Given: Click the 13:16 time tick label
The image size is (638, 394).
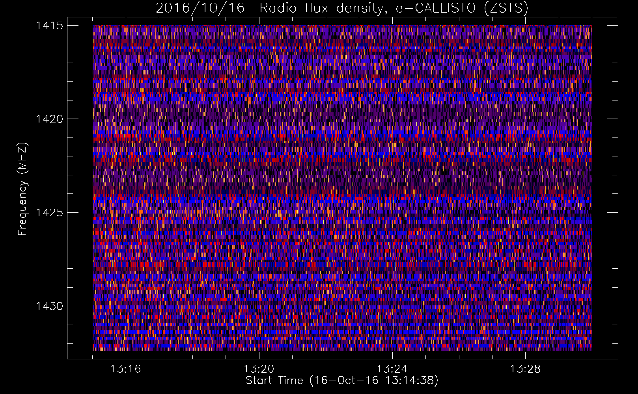Looking at the screenshot, I should (125, 369).
